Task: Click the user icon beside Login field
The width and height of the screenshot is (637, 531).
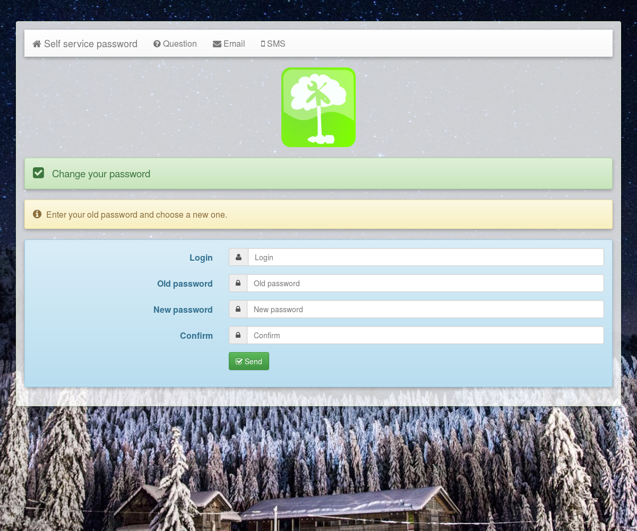Action: (238, 258)
